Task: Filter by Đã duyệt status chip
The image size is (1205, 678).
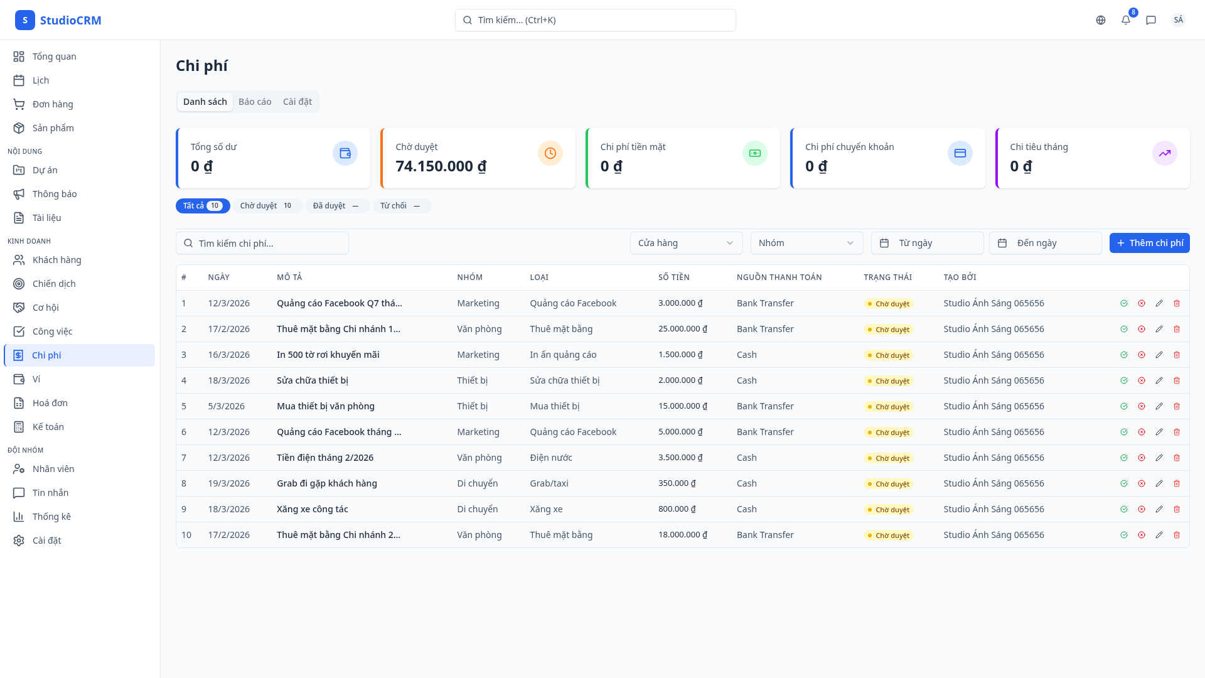Action: click(336, 206)
